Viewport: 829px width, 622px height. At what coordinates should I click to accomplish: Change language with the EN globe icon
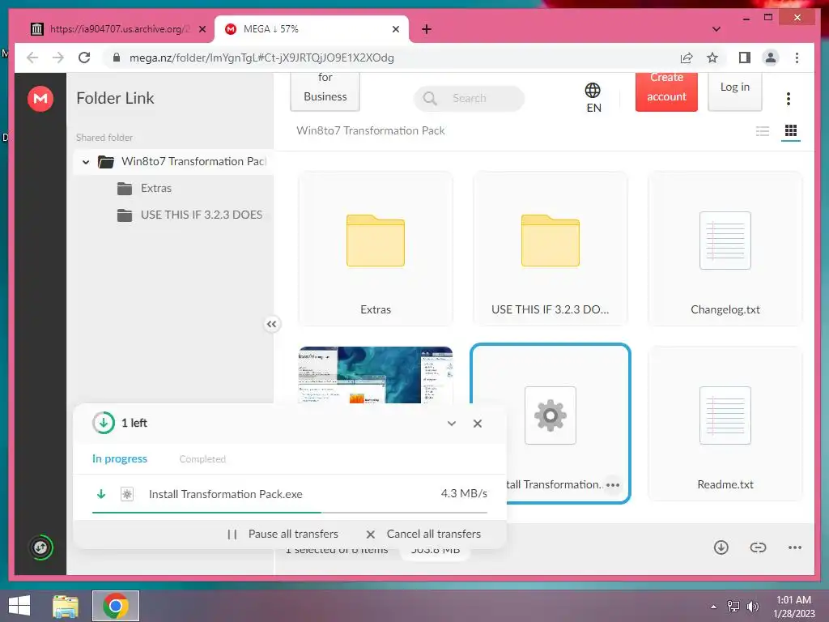point(593,98)
